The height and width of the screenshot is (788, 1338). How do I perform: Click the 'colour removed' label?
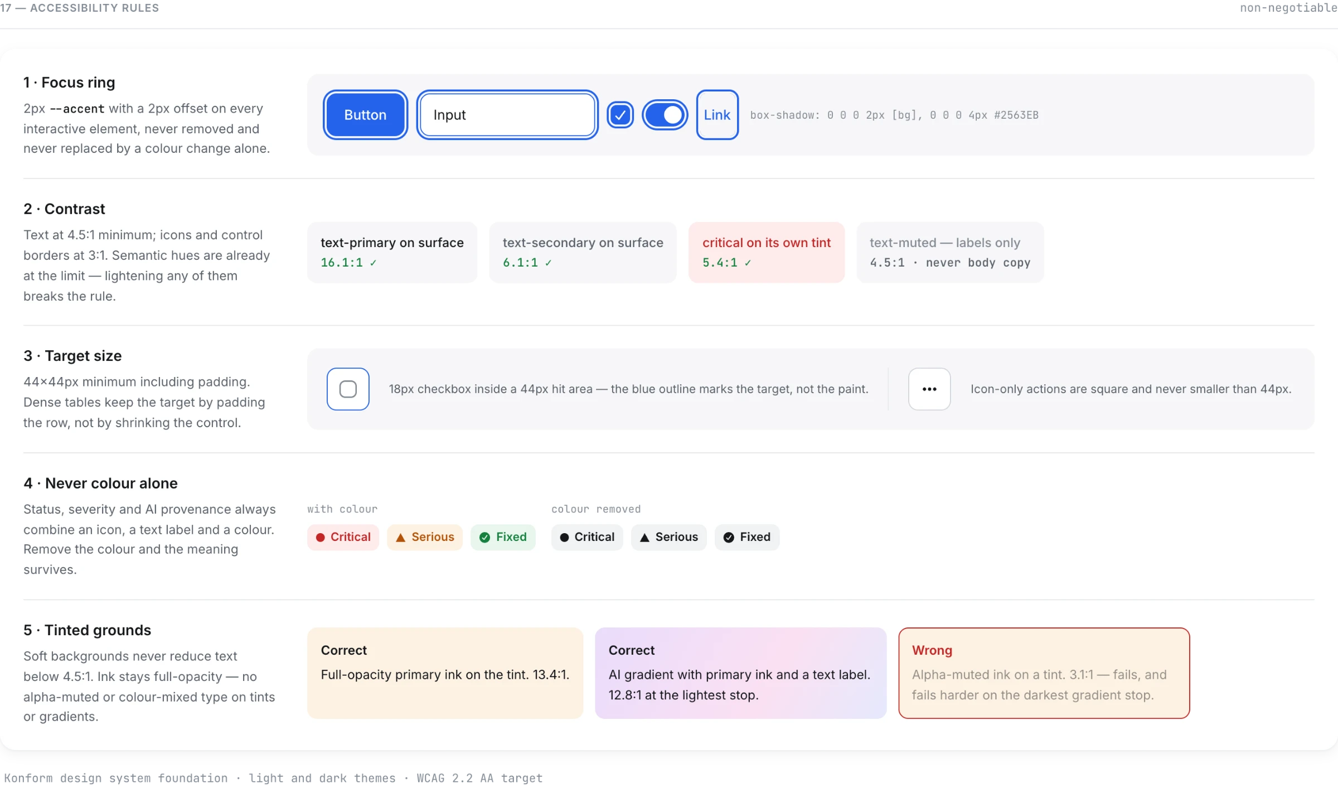pos(596,509)
